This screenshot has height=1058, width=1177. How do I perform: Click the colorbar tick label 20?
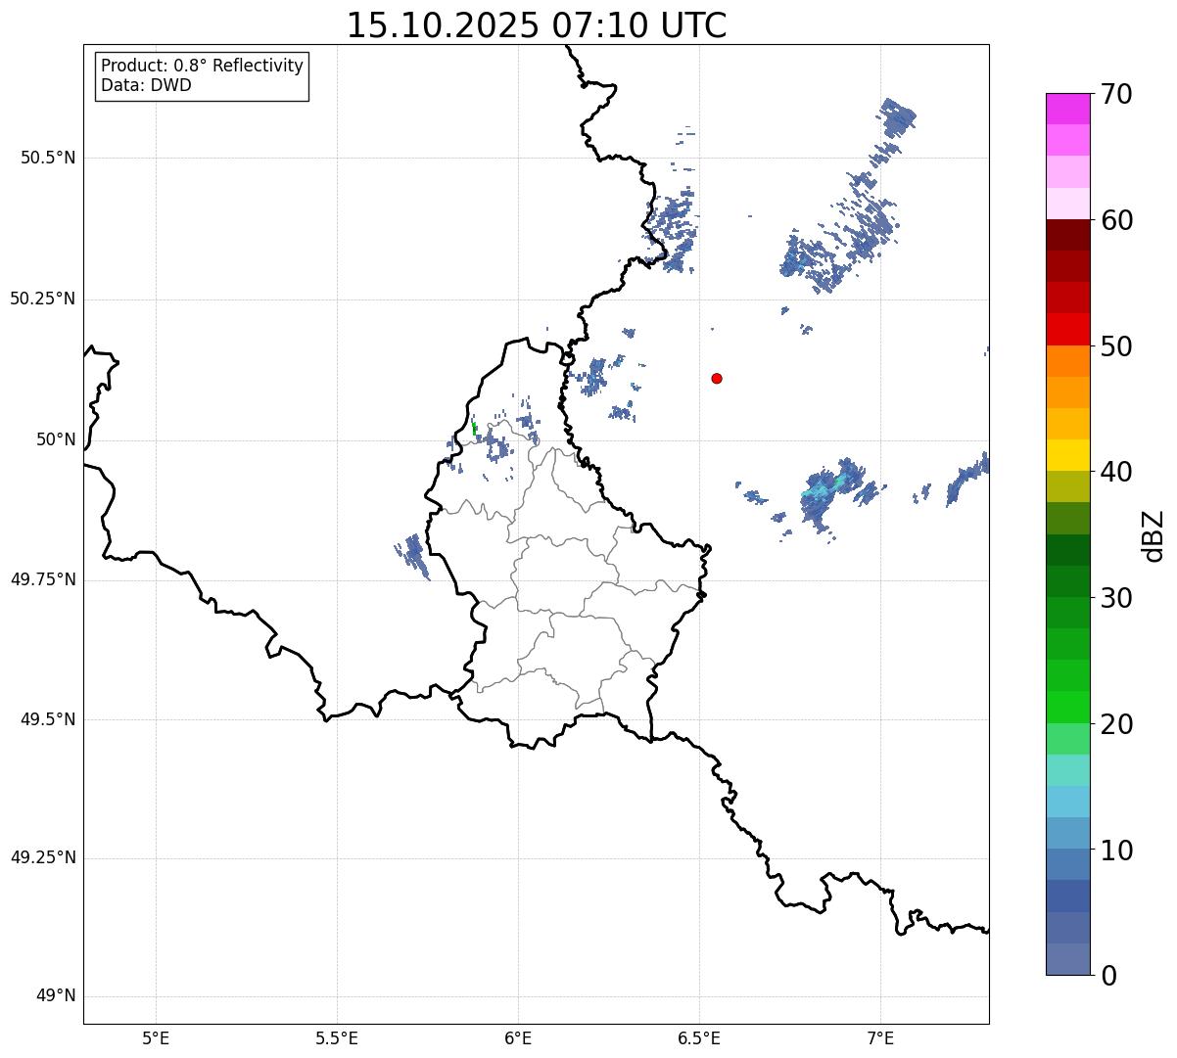pyautogui.click(x=1116, y=724)
